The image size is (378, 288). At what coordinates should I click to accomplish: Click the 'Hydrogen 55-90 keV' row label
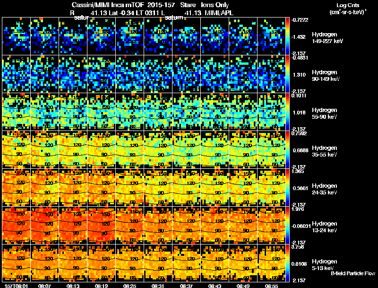(325, 113)
